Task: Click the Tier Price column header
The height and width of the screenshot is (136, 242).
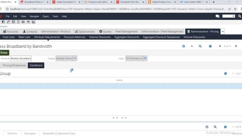Action: (12, 133)
